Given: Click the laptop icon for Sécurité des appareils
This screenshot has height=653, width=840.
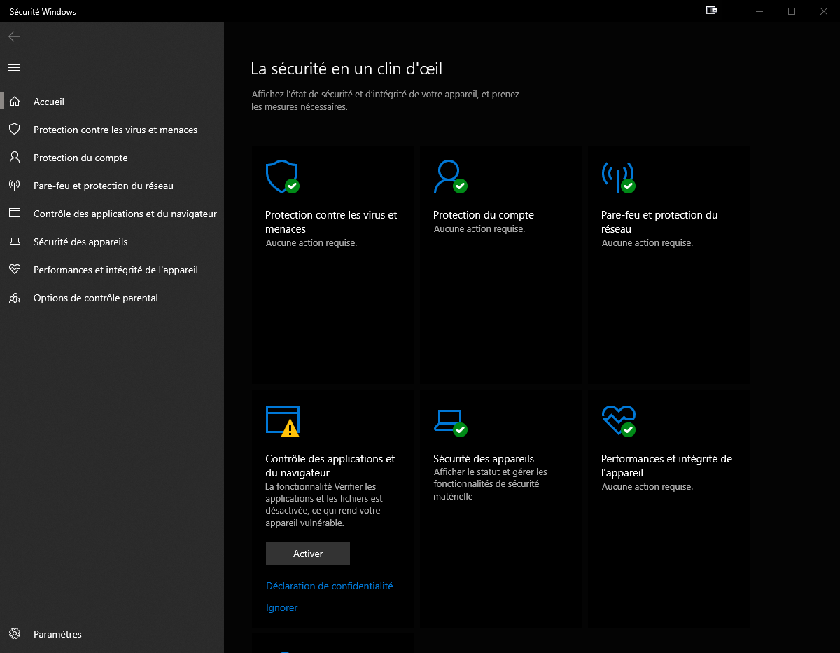Looking at the screenshot, I should [14, 242].
